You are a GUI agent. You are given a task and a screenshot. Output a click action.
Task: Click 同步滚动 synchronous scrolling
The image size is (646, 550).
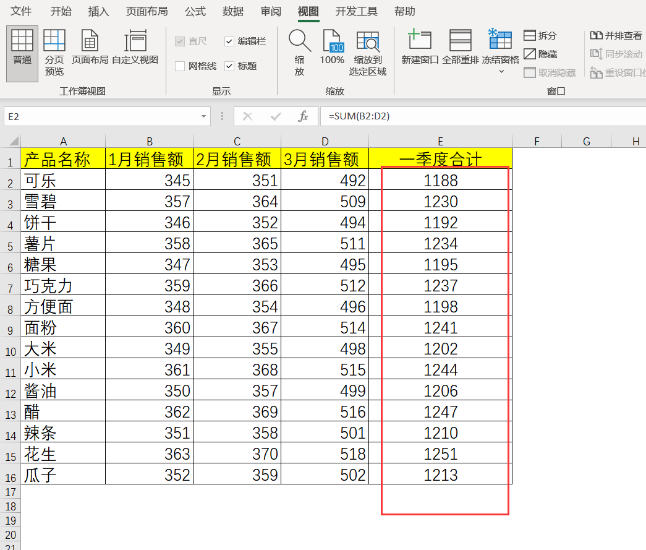[616, 54]
